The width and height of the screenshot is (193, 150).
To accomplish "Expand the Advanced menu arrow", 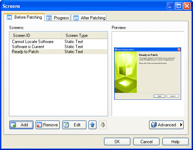I will (181, 125).
